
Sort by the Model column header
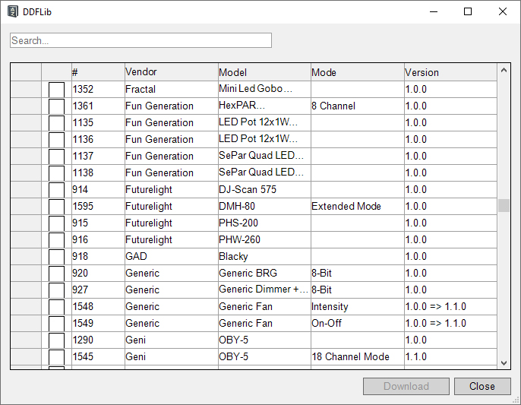point(264,72)
